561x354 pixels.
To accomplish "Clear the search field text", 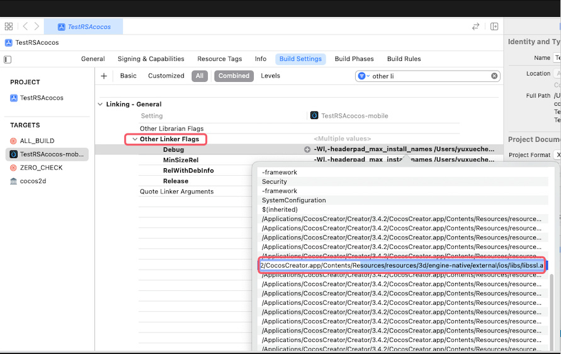I will 494,76.
